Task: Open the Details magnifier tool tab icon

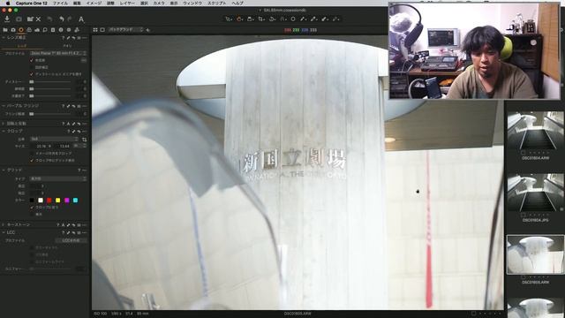Action: (45, 29)
